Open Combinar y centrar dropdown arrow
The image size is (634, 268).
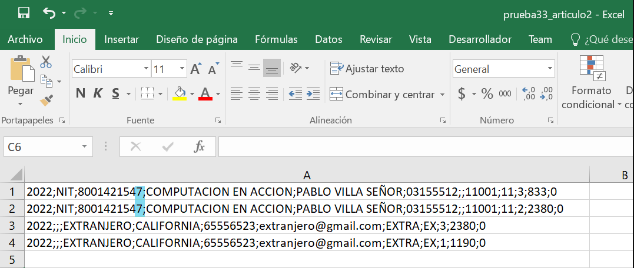click(442, 95)
